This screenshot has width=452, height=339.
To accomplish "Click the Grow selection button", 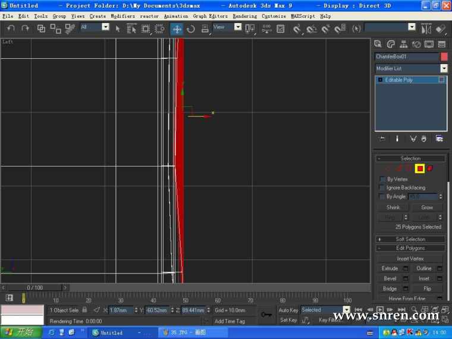I will [427, 207].
